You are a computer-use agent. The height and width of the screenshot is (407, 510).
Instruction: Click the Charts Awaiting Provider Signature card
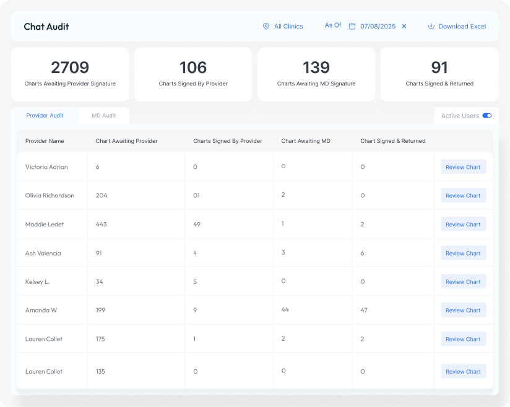coord(70,74)
